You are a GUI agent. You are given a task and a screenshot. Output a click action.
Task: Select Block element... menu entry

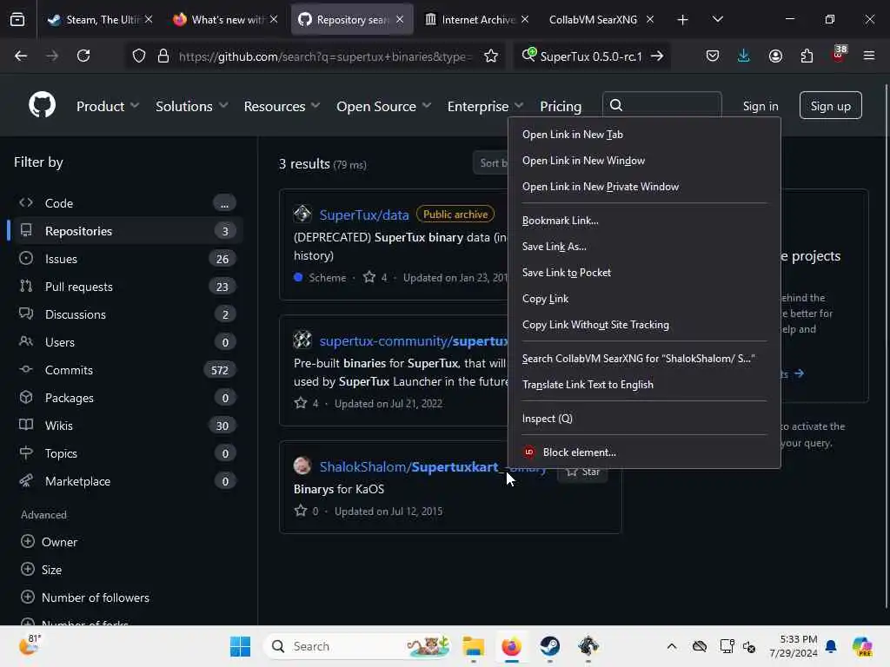click(x=644, y=452)
